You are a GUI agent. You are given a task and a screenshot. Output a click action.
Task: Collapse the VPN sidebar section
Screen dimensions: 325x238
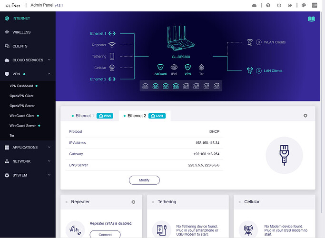coord(49,74)
